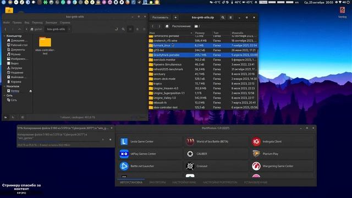
Task: Open Документы in the sidebar
Action: click(x=18, y=50)
